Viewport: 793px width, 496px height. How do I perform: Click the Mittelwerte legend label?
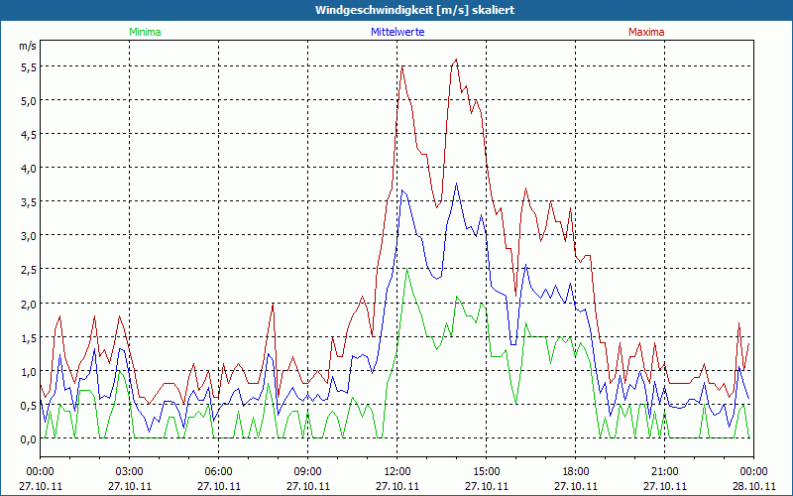(397, 32)
